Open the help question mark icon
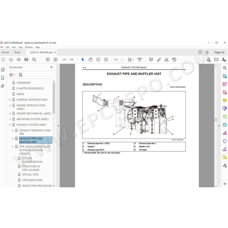This screenshot has width=228, height=228. pos(200,52)
